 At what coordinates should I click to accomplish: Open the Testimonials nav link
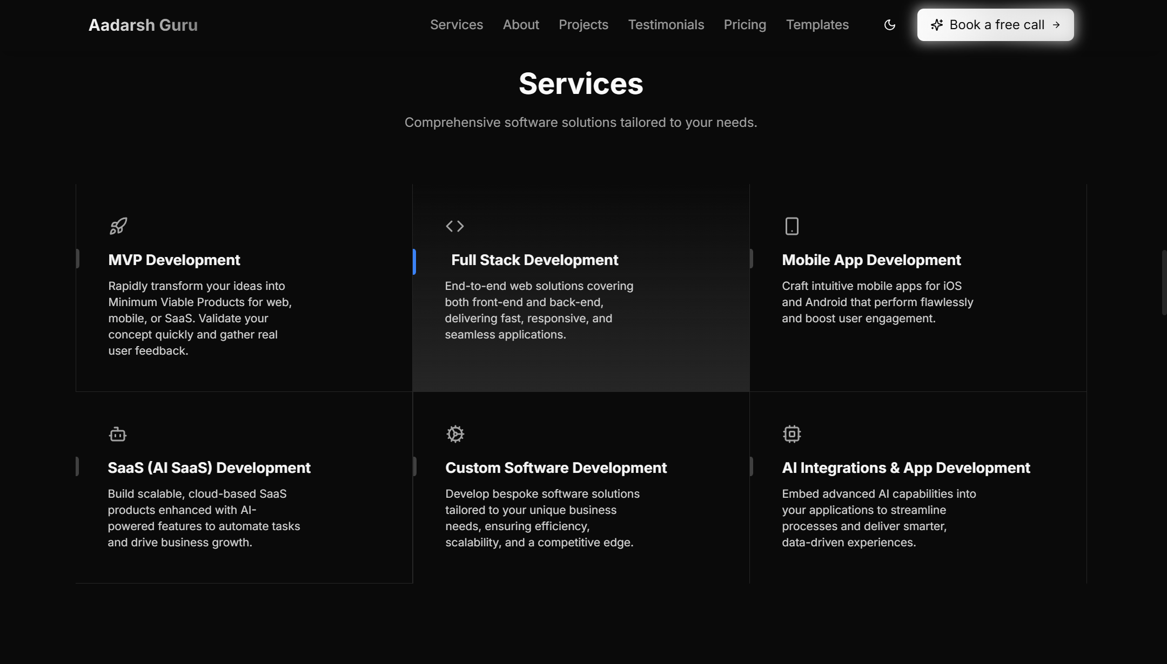tap(666, 25)
